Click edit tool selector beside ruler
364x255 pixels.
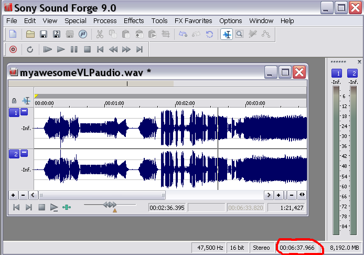[26, 101]
